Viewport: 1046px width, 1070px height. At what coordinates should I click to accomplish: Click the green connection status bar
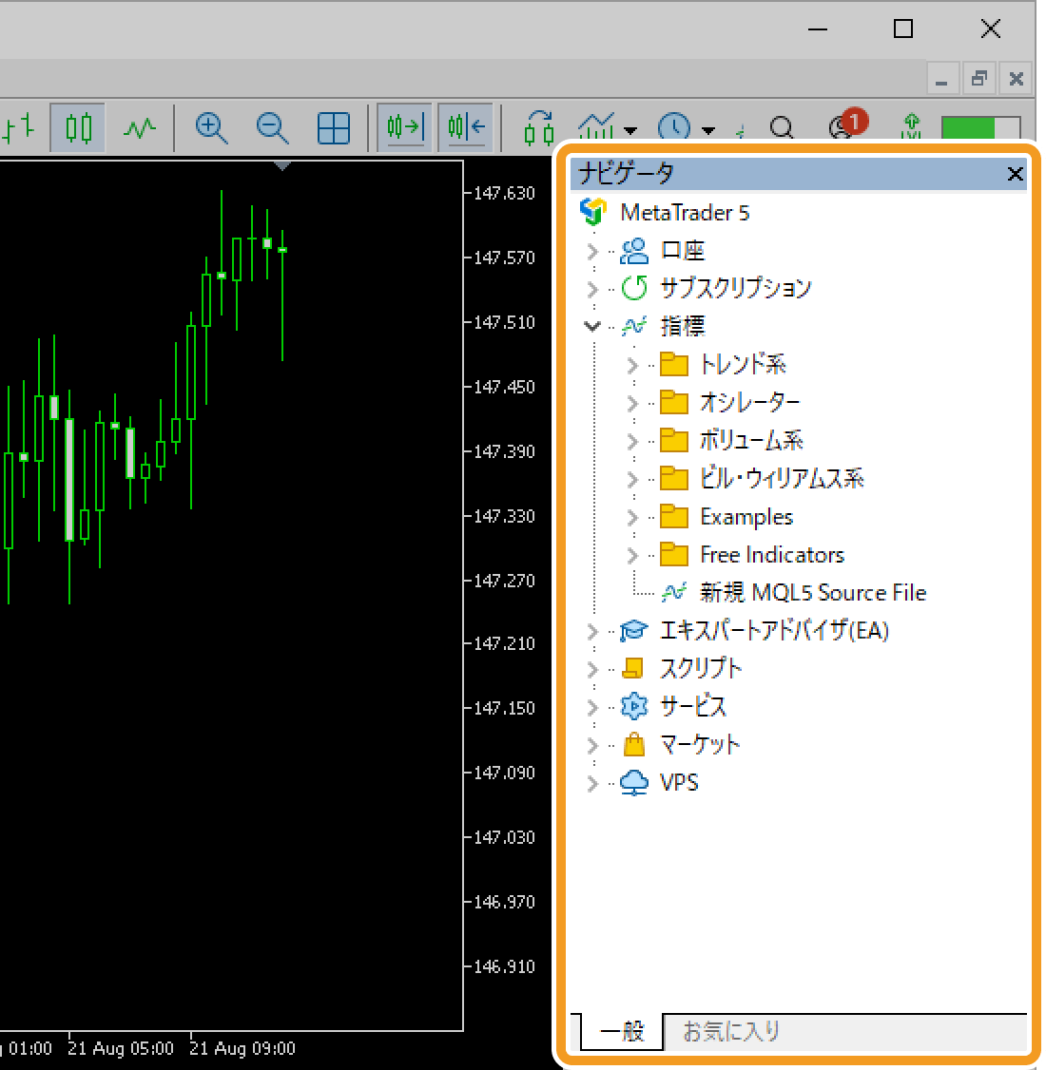979,128
